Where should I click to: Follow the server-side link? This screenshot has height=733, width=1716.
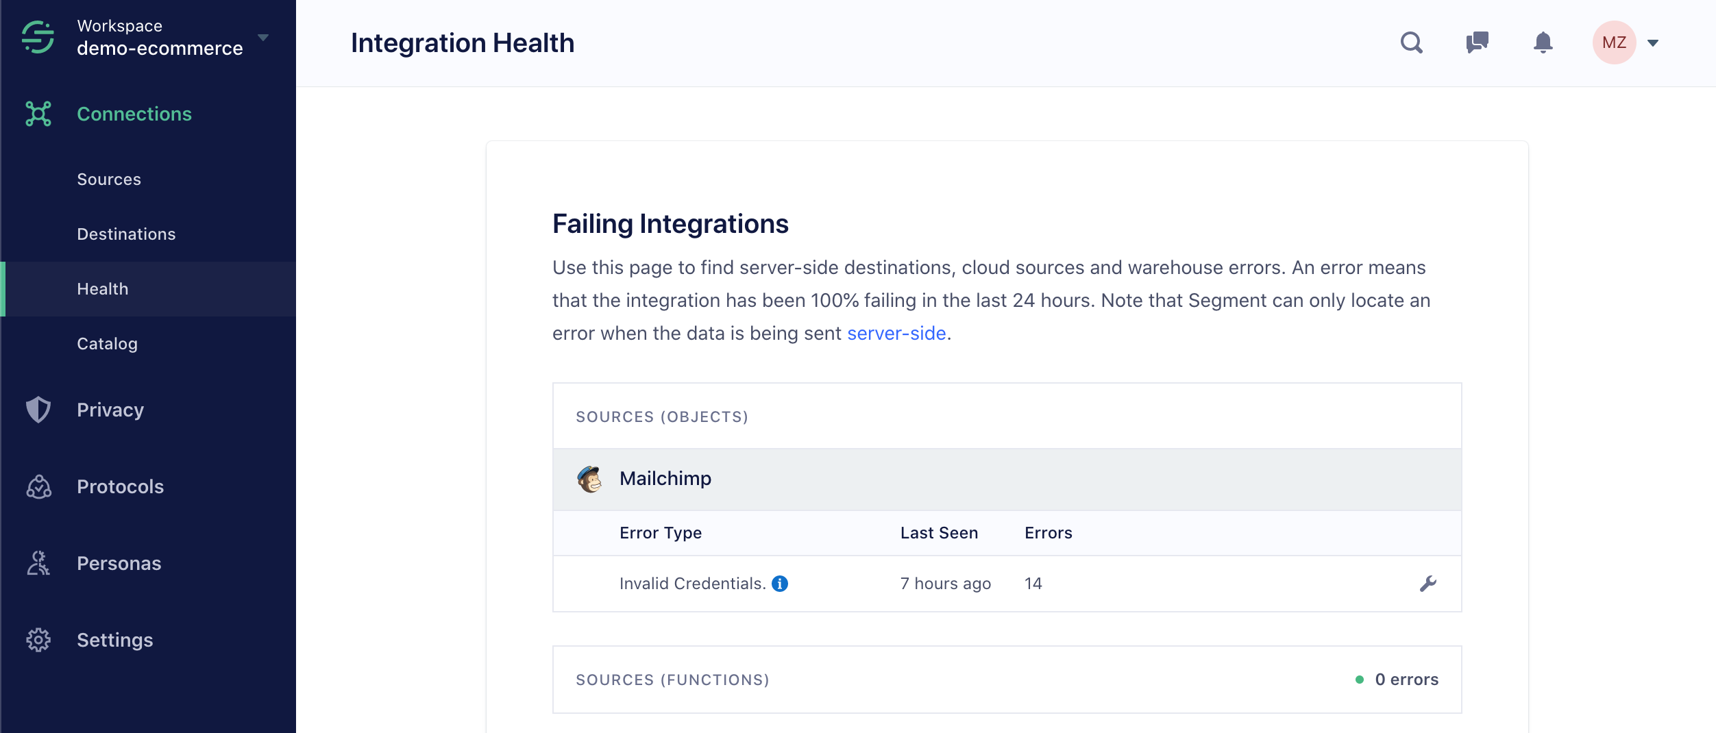pos(896,333)
